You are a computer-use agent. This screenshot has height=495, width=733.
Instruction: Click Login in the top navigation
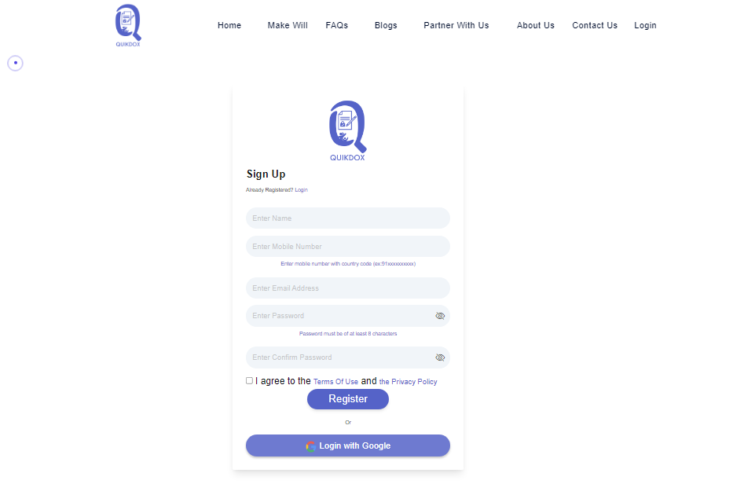click(x=645, y=25)
